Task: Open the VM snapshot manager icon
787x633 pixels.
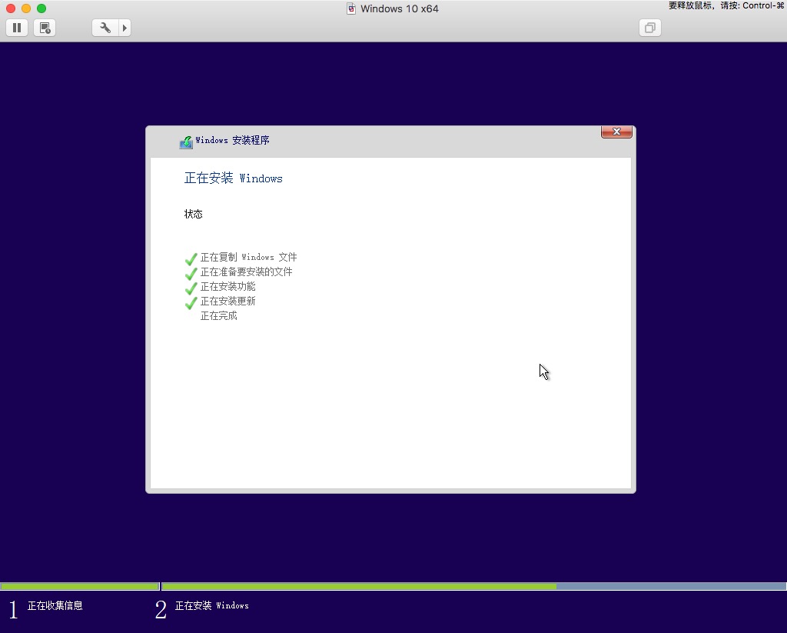Action: pyautogui.click(x=45, y=28)
